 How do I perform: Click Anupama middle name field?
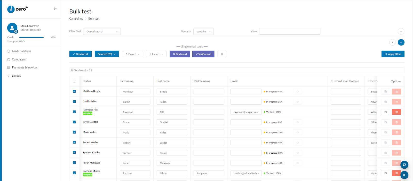(x=209, y=173)
